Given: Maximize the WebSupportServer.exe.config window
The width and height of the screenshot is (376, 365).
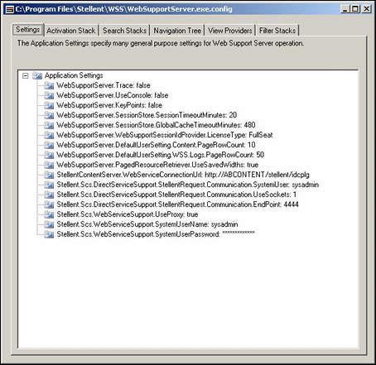Looking at the screenshot, I should [x=354, y=9].
